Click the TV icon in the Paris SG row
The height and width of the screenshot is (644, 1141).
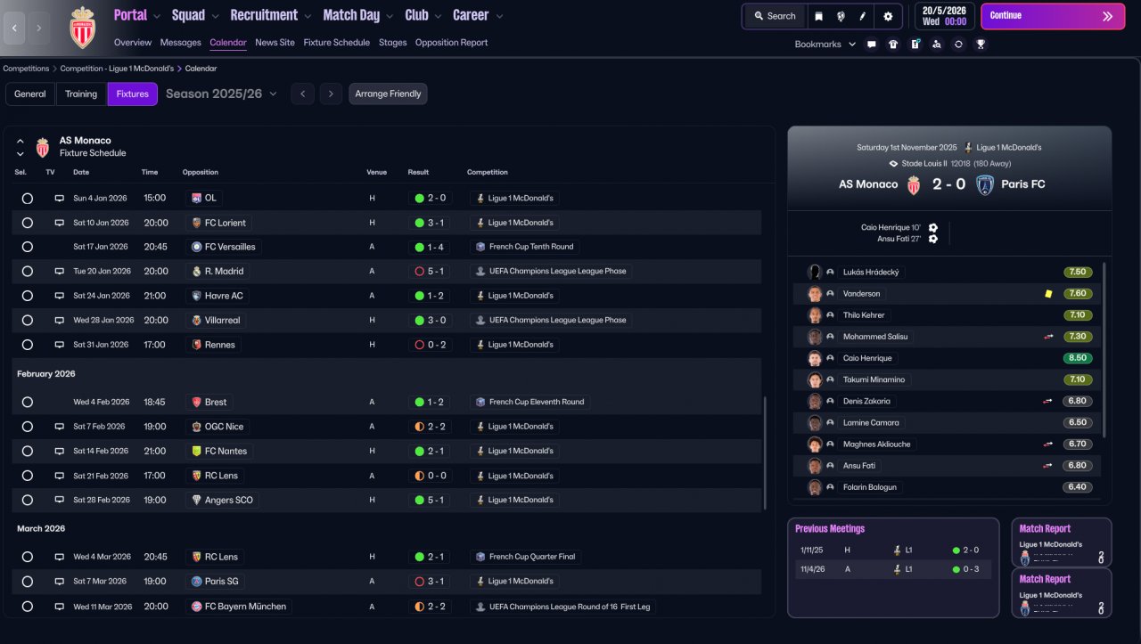tap(60, 581)
